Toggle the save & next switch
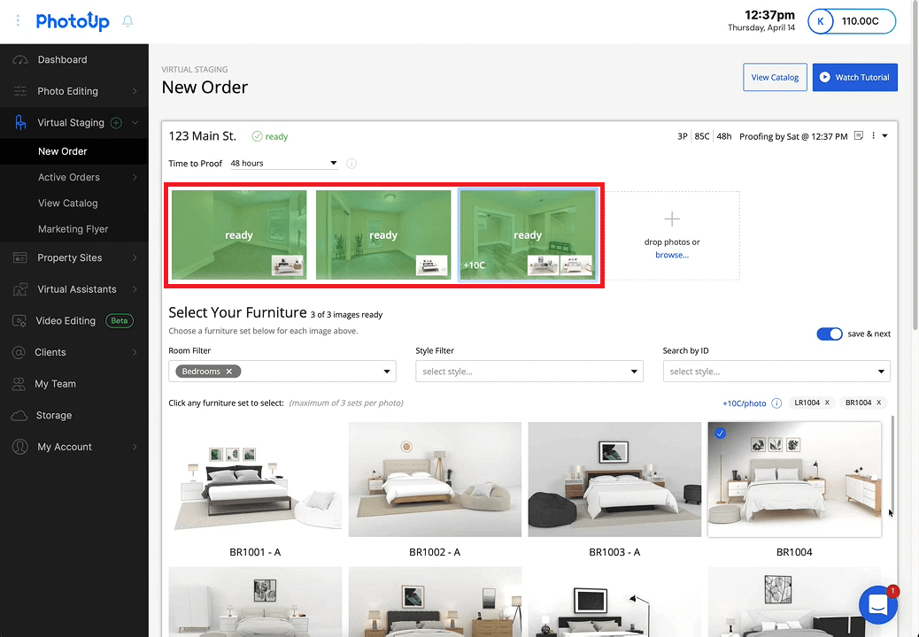The image size is (919, 637). click(x=830, y=334)
